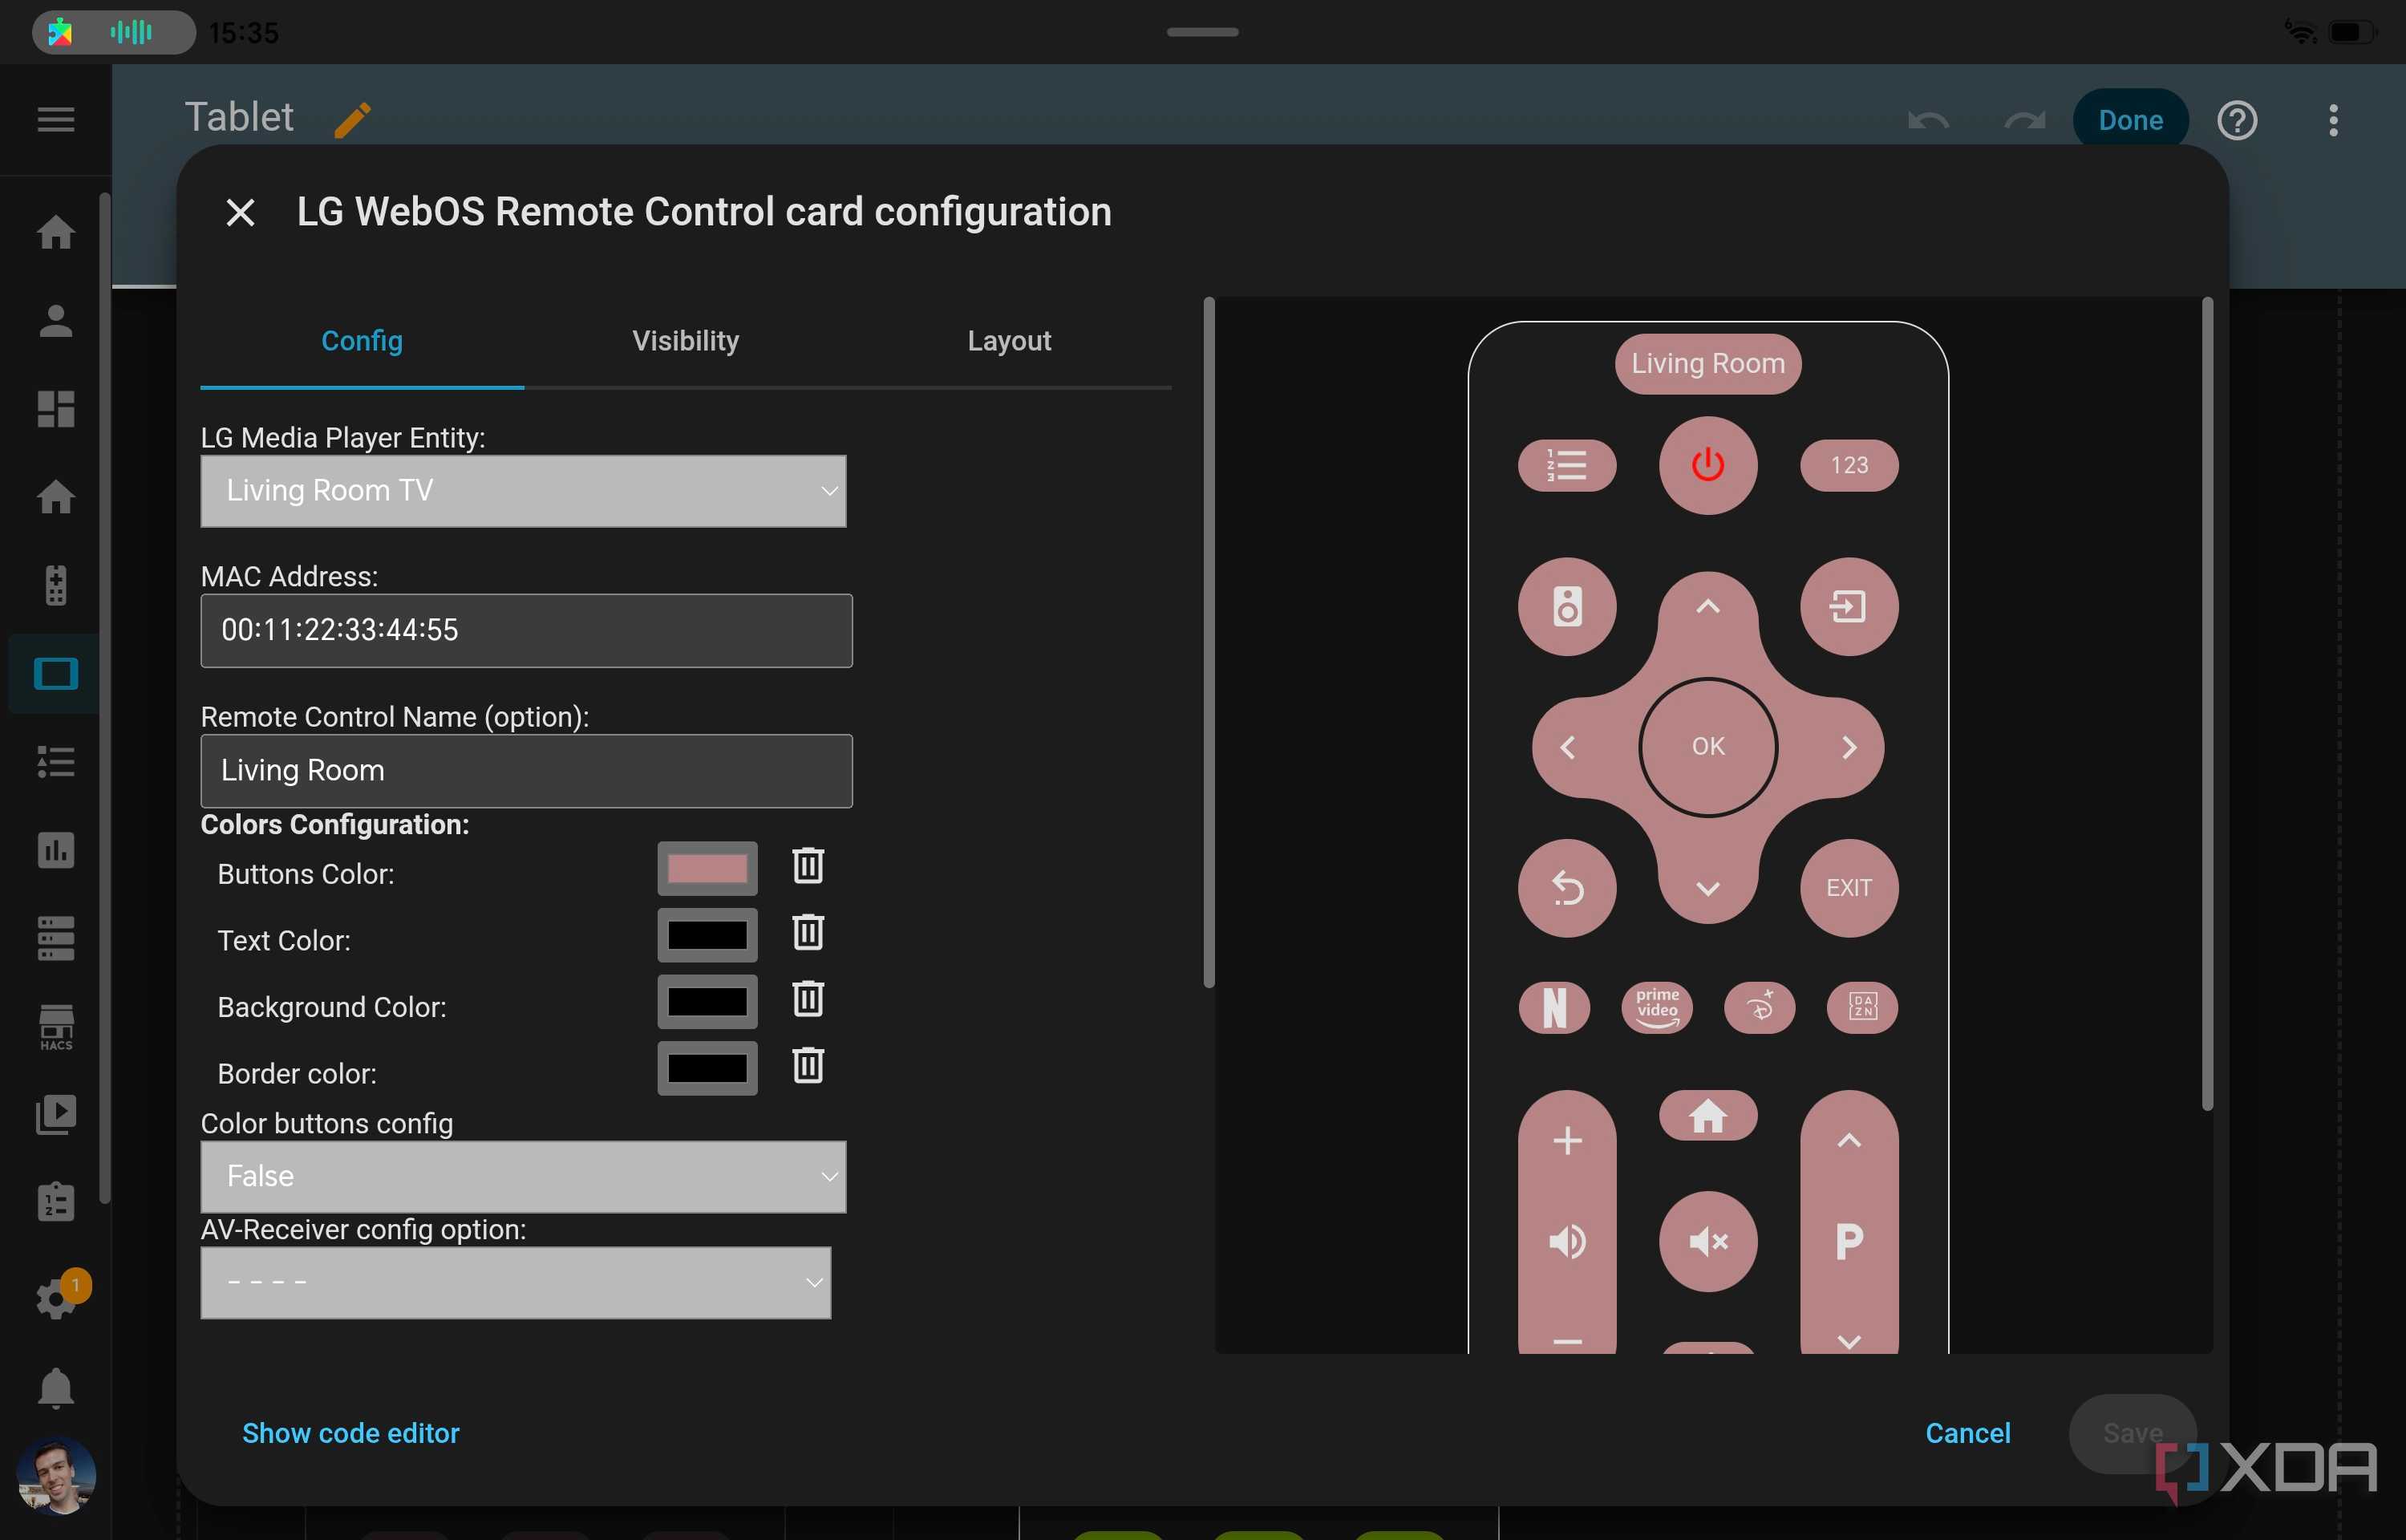Delete the Buttons Color setting

pyautogui.click(x=808, y=866)
